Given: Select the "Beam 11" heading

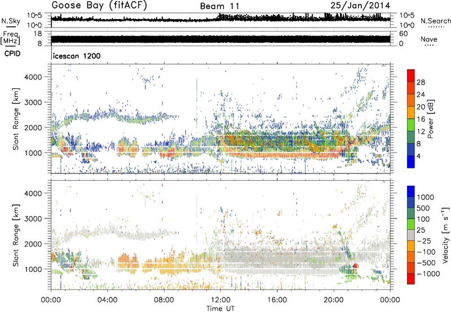Looking at the screenshot, I should [x=220, y=6].
